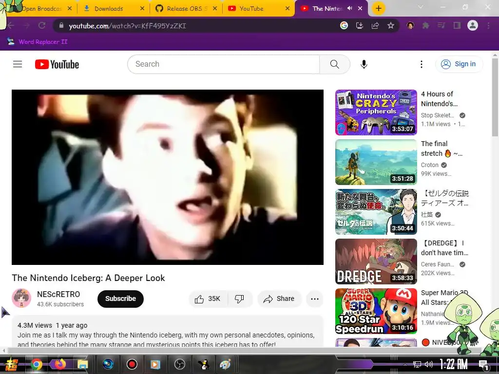Screen dimensions: 499x374
Task: Like the video with 35K thumbs up
Action: tap(208, 299)
